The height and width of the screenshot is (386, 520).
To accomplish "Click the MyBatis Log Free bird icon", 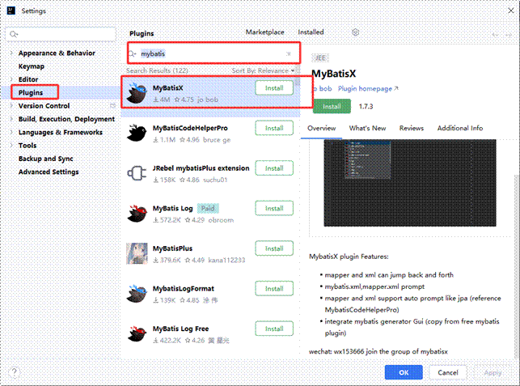I will click(137, 334).
